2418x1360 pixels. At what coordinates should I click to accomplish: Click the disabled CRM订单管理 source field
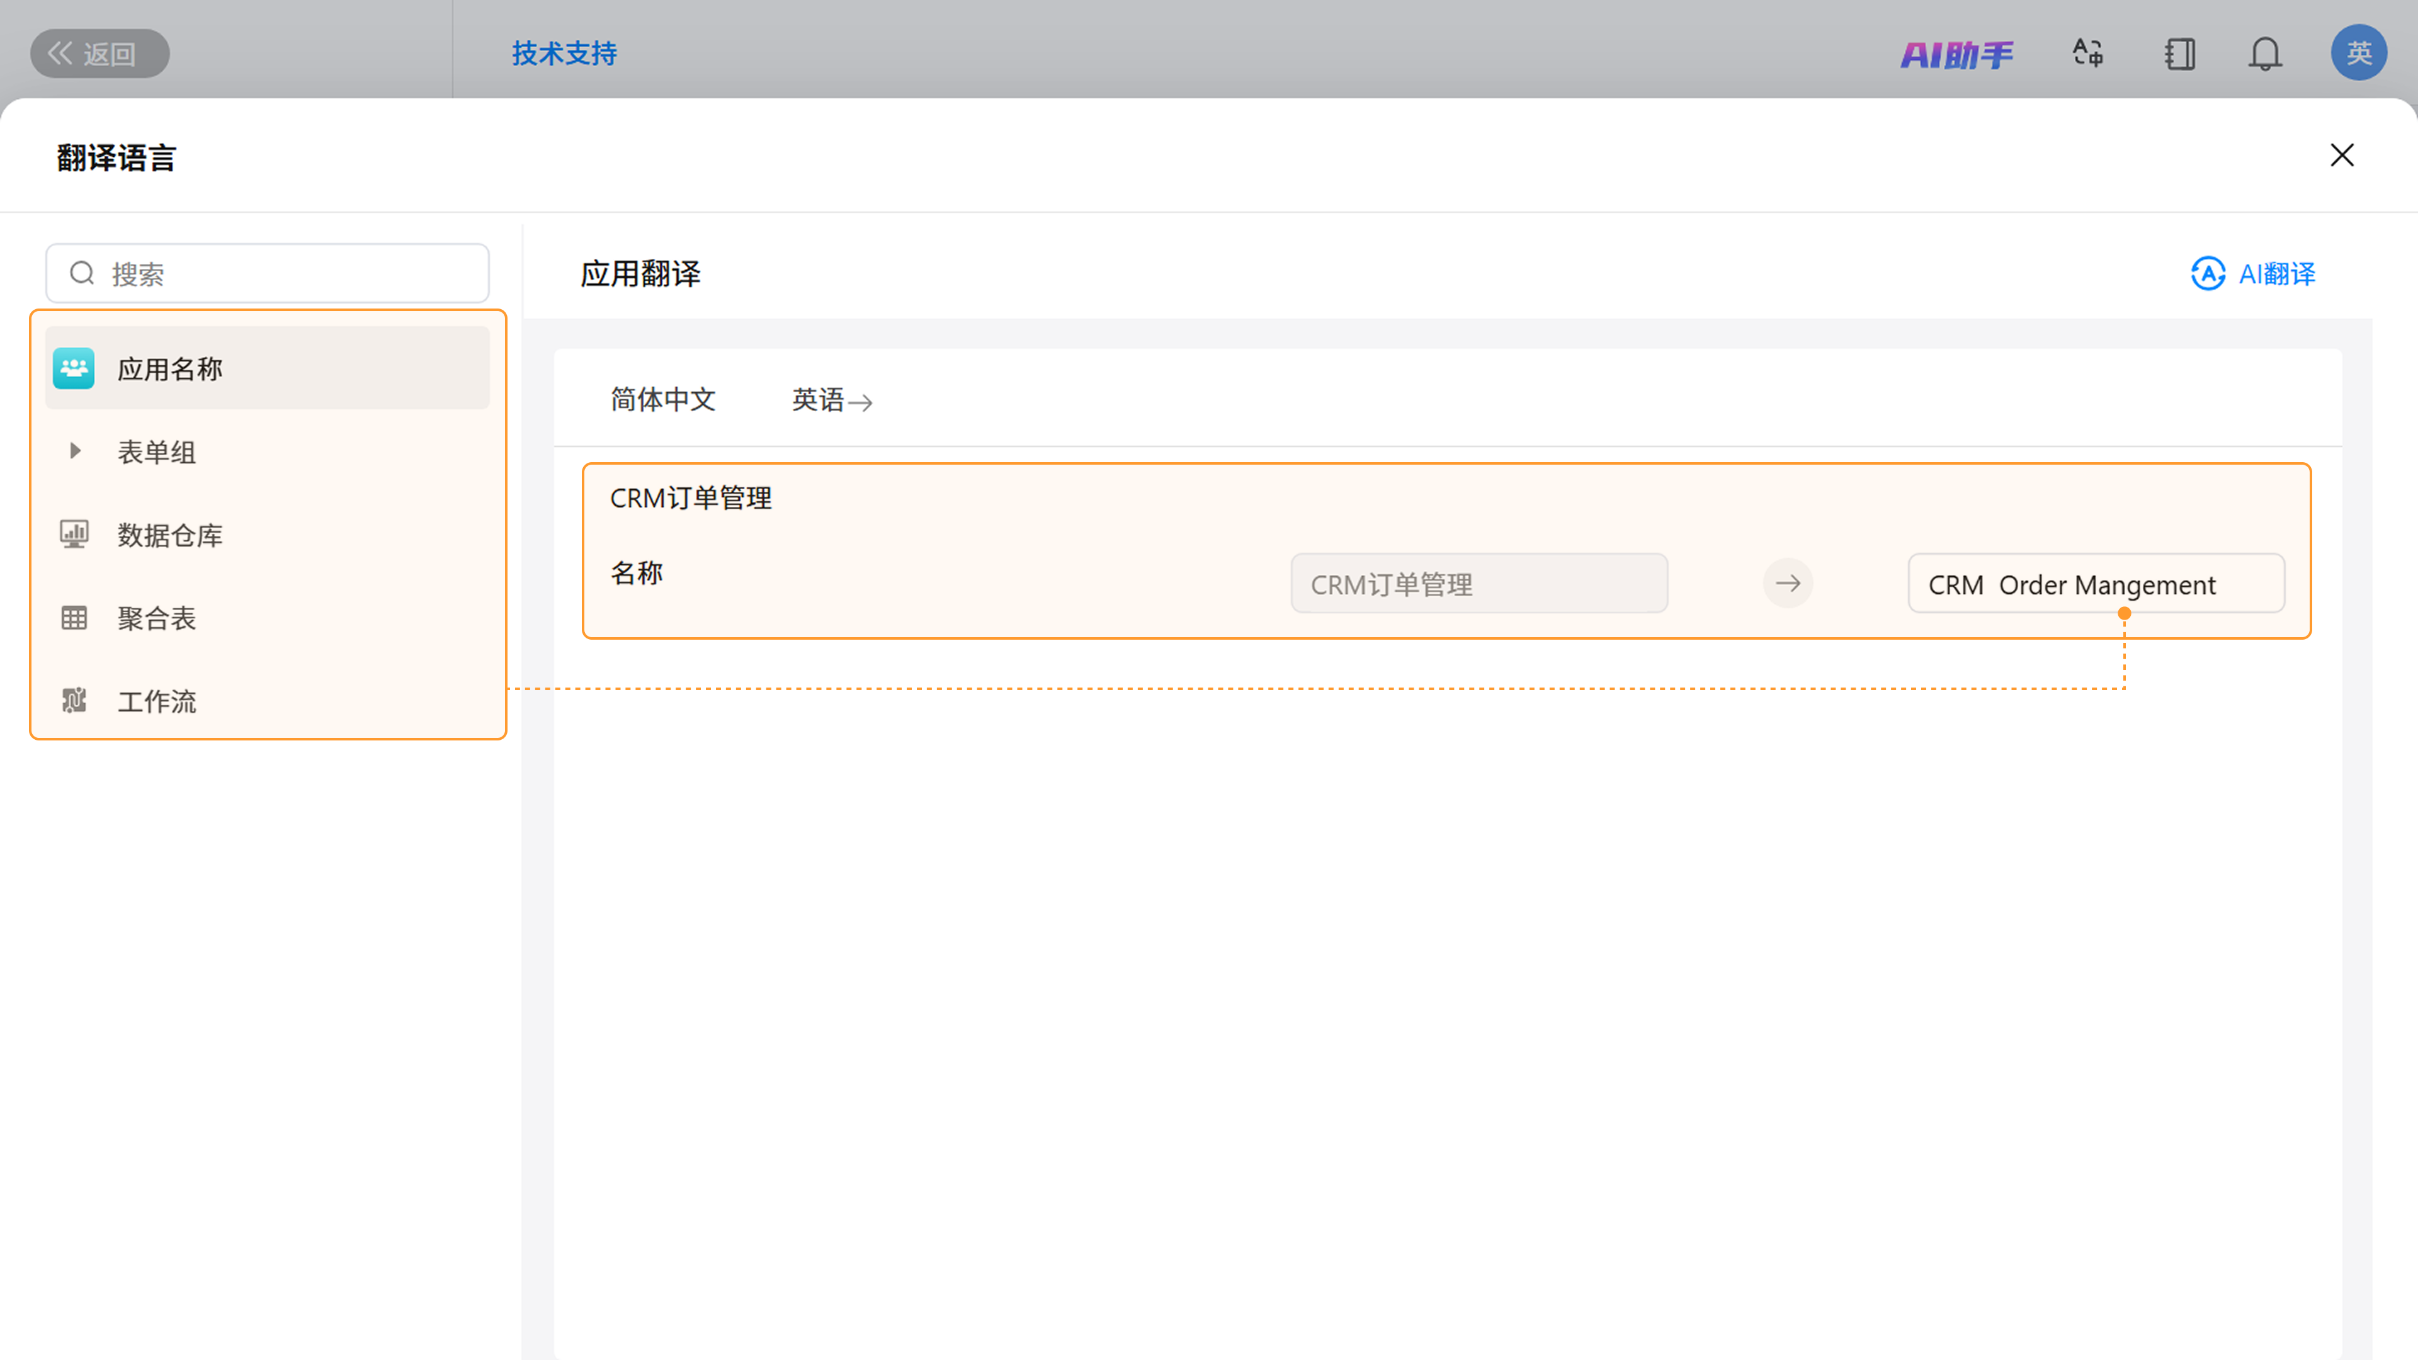click(1479, 584)
